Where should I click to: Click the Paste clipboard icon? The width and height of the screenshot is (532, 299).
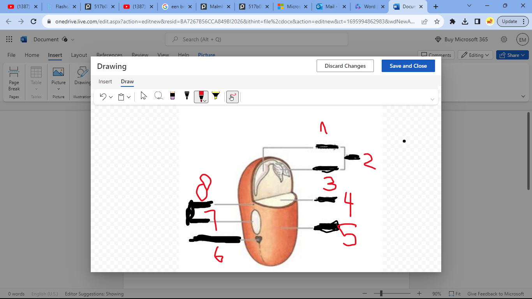coord(121,97)
